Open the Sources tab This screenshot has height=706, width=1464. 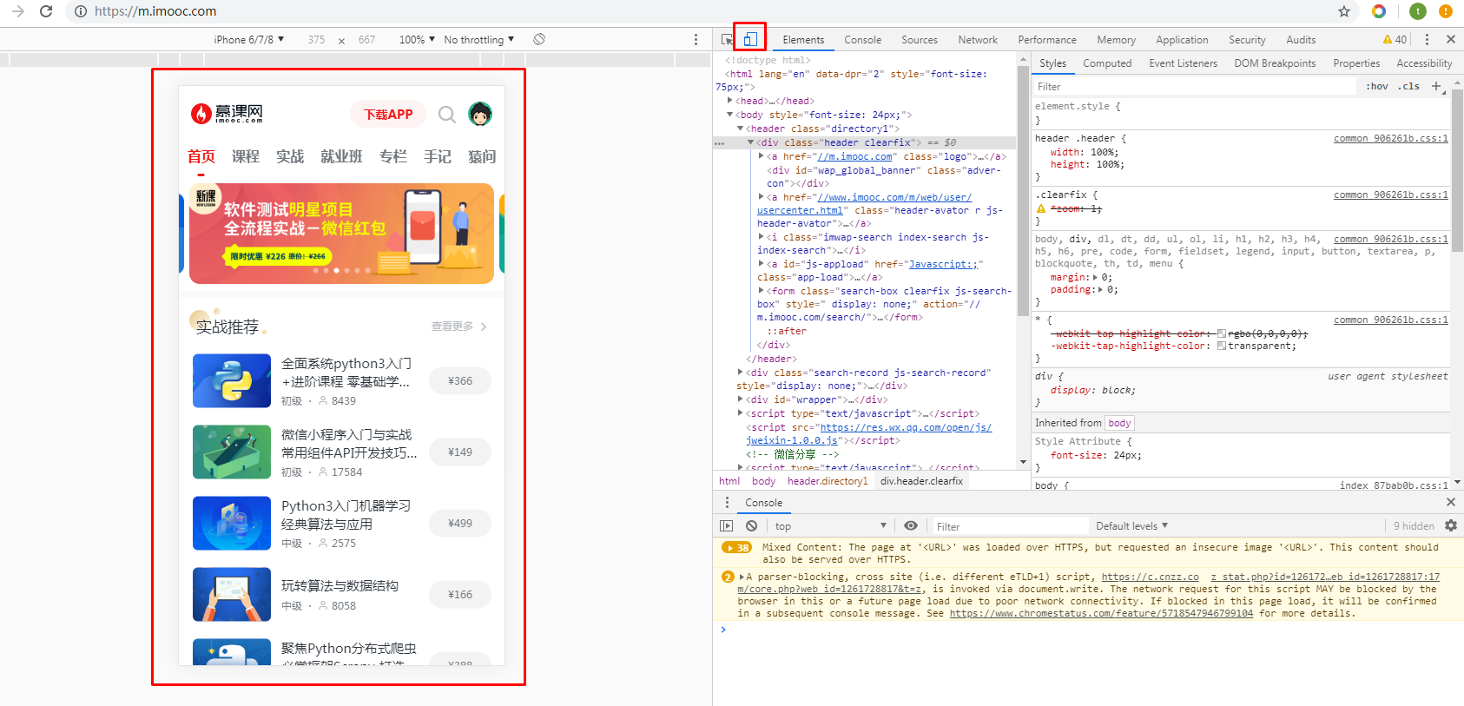pos(920,40)
